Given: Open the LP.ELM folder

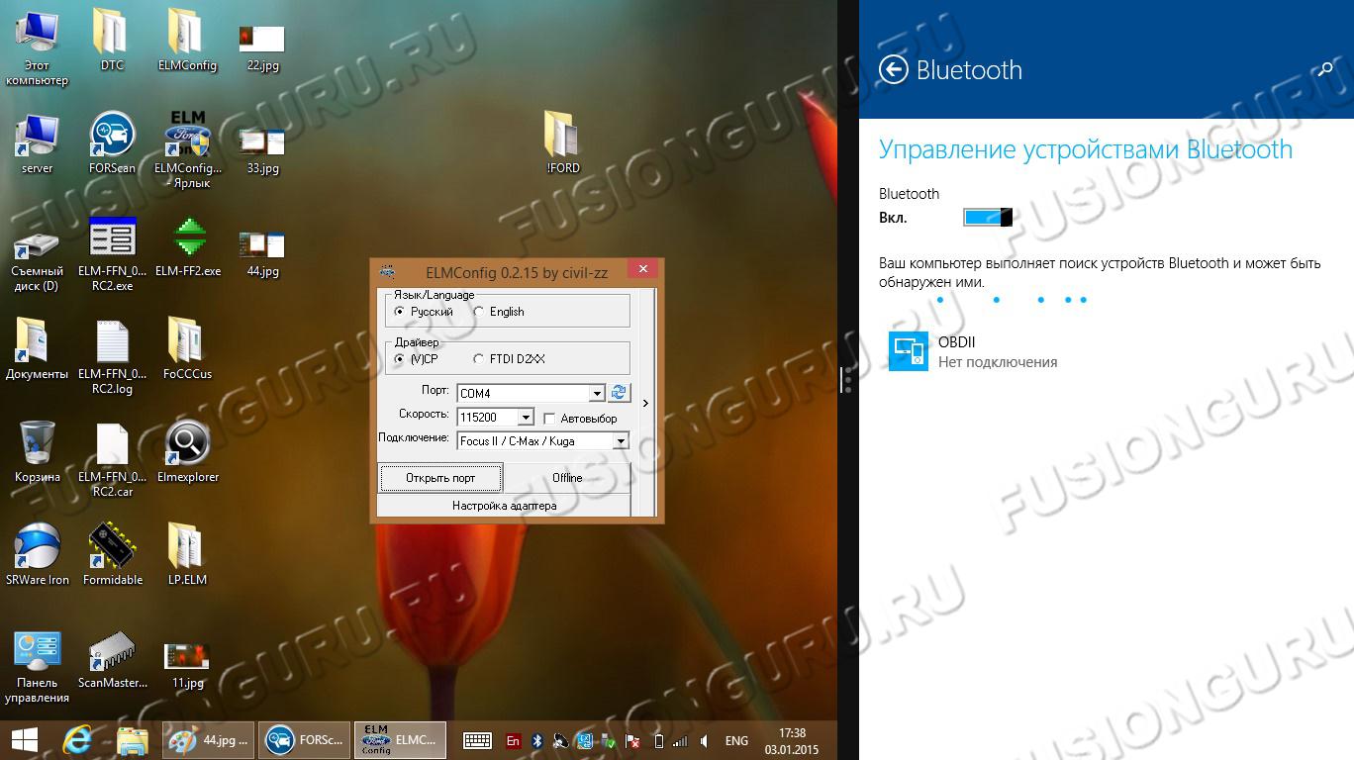Looking at the screenshot, I should tap(187, 555).
